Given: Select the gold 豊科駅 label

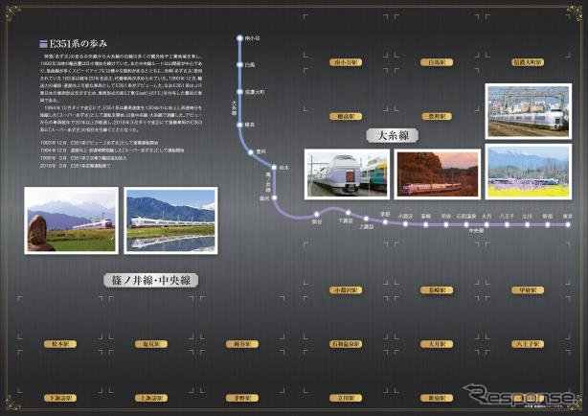Looking at the screenshot, I should coord(437,116).
